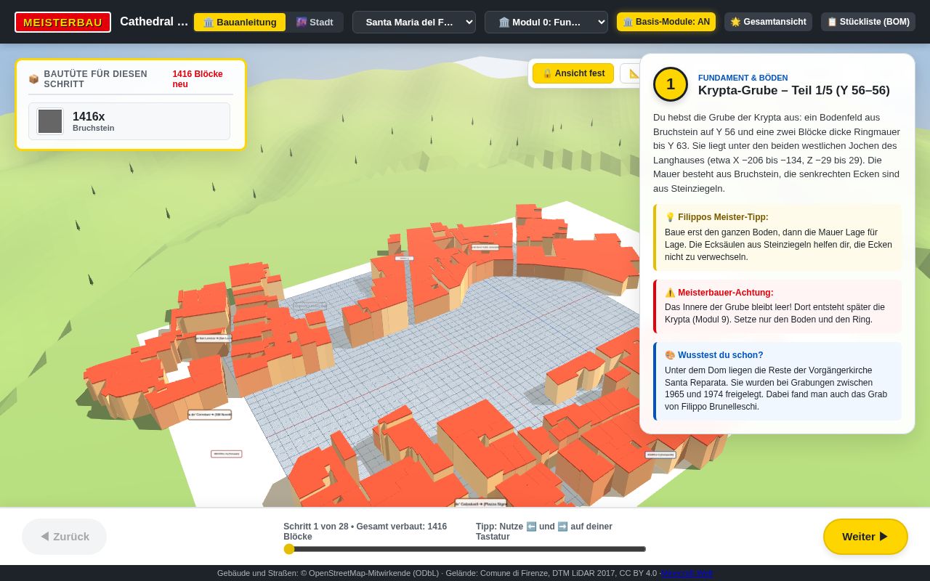The image size is (930, 581).
Task: Switch to the Bauanleitung tab
Action: (x=240, y=22)
